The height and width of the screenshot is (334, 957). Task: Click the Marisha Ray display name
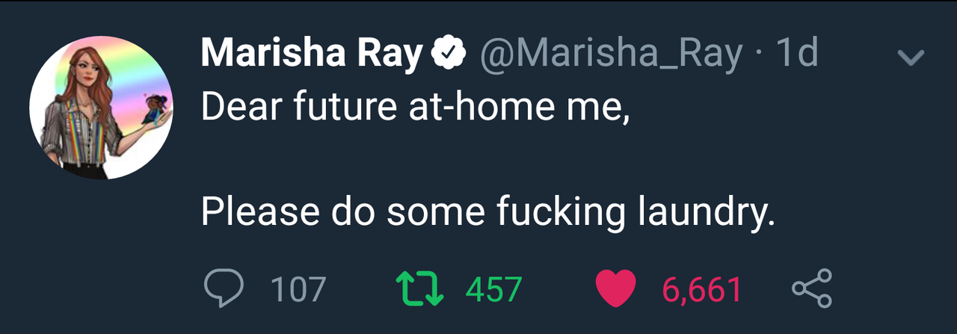point(312,54)
